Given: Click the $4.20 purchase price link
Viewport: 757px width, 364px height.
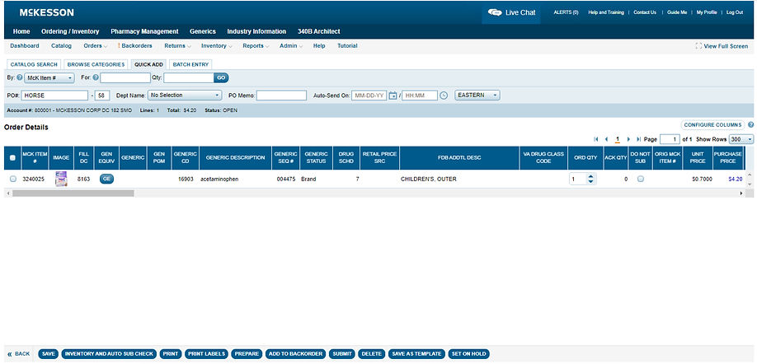Looking at the screenshot, I should 736,179.
